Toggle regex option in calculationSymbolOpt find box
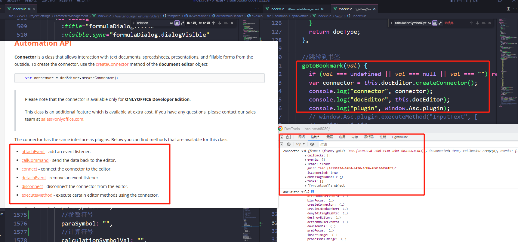The image size is (518, 242). pos(440,23)
